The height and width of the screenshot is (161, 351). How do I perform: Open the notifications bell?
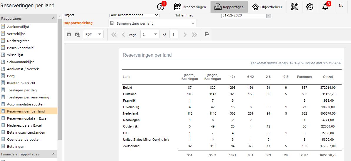click(325, 7)
